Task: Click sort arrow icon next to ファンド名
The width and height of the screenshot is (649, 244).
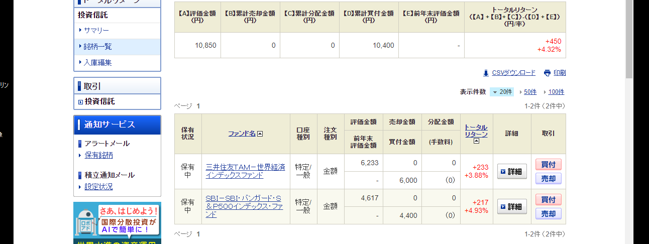Action: point(260,134)
